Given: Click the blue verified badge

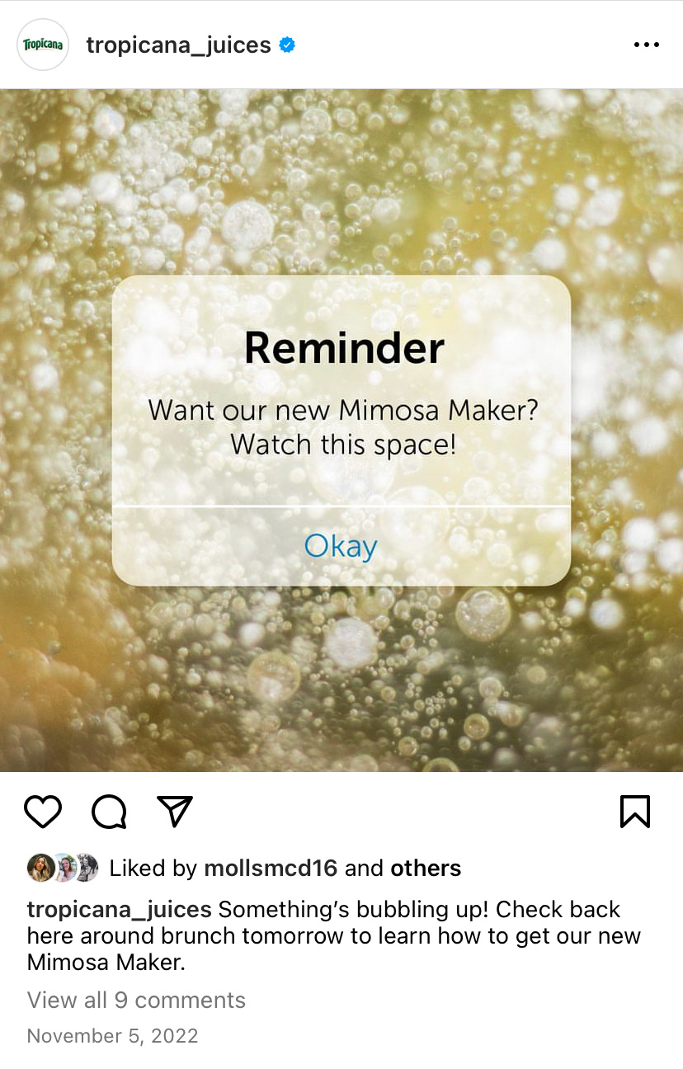Looking at the screenshot, I should point(287,45).
